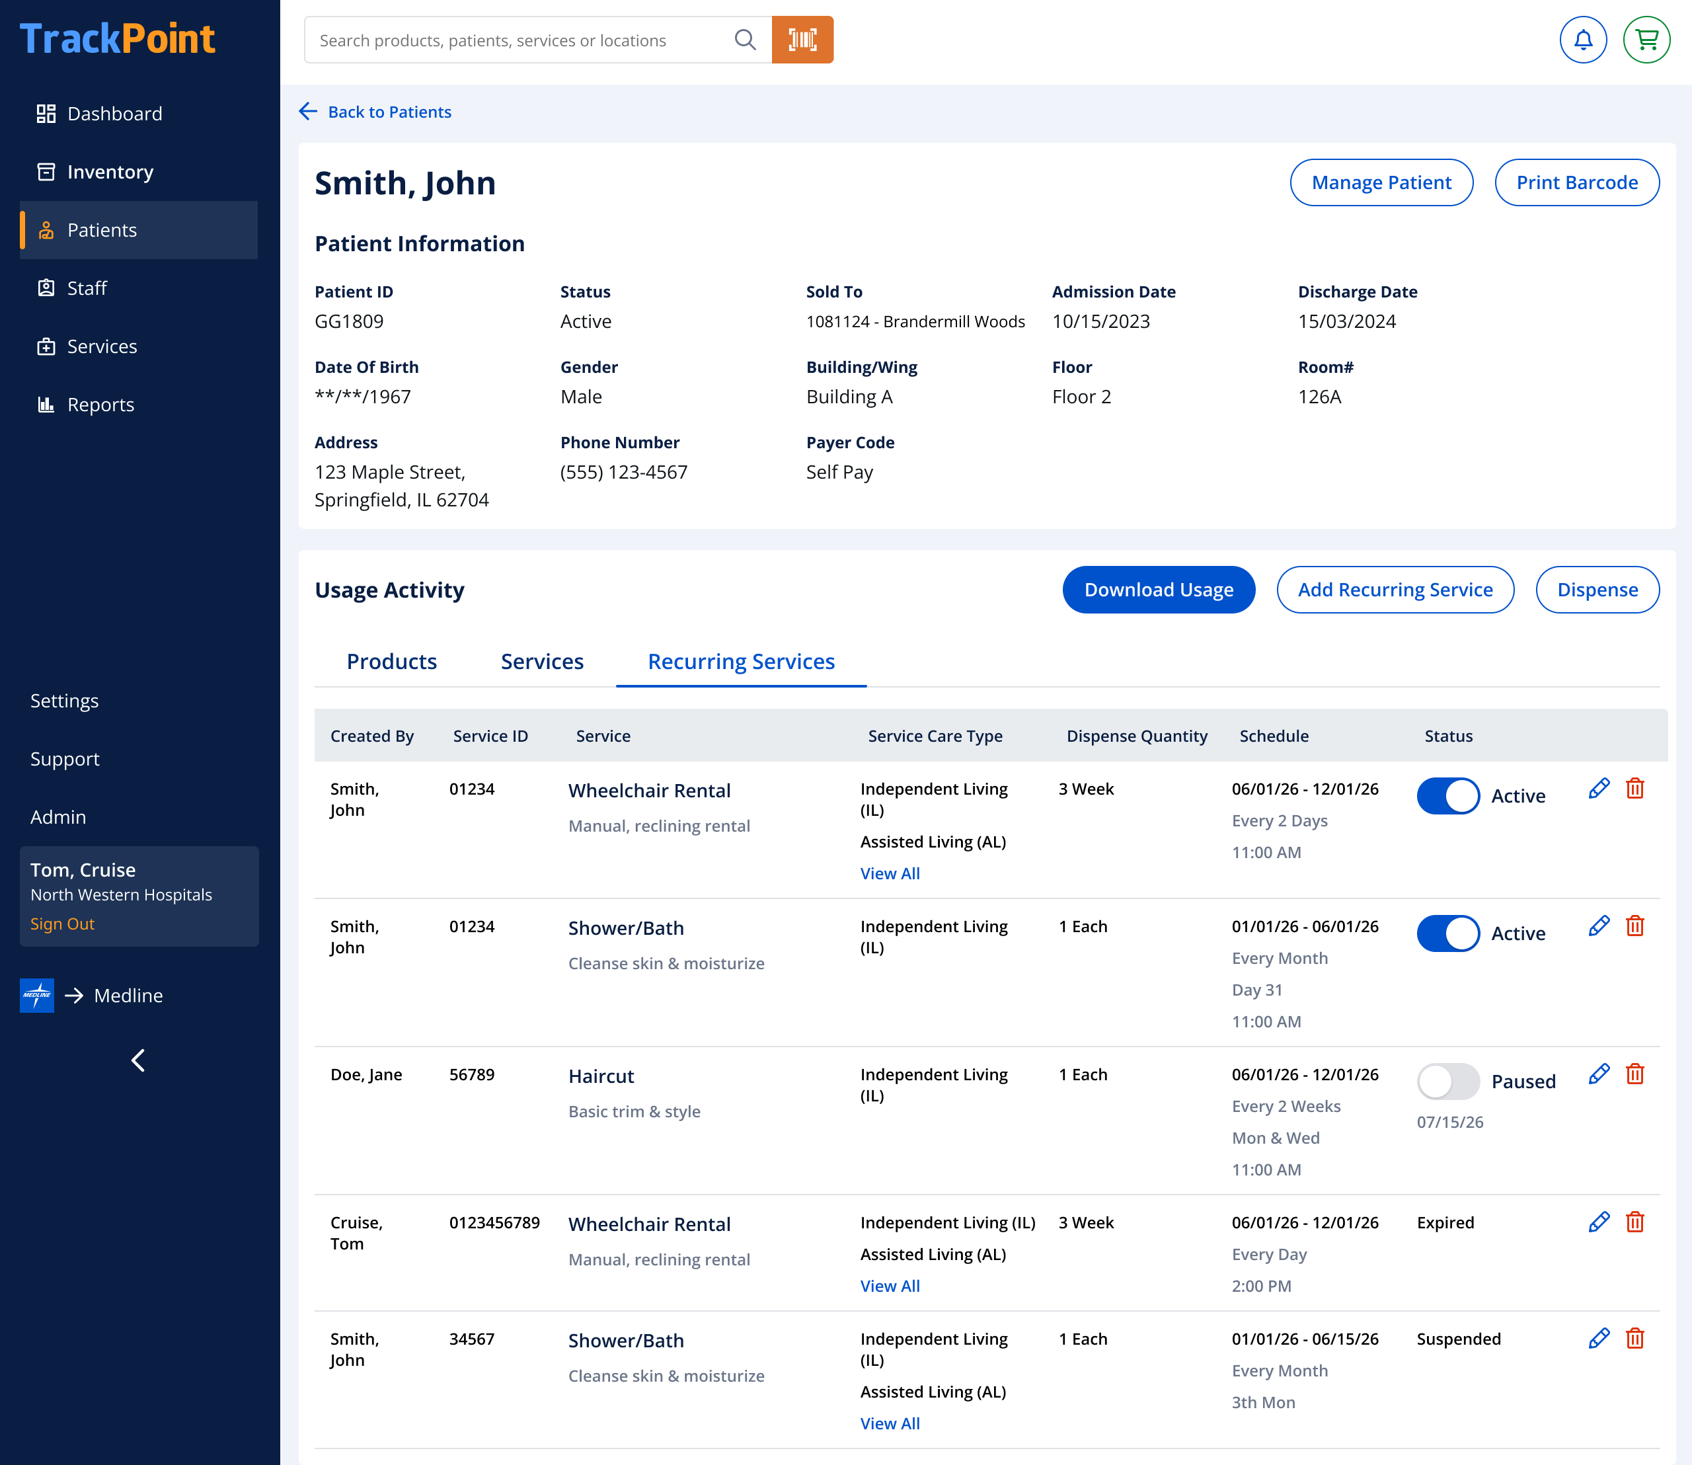Click the Download Usage button
1692x1465 pixels.
tap(1158, 590)
